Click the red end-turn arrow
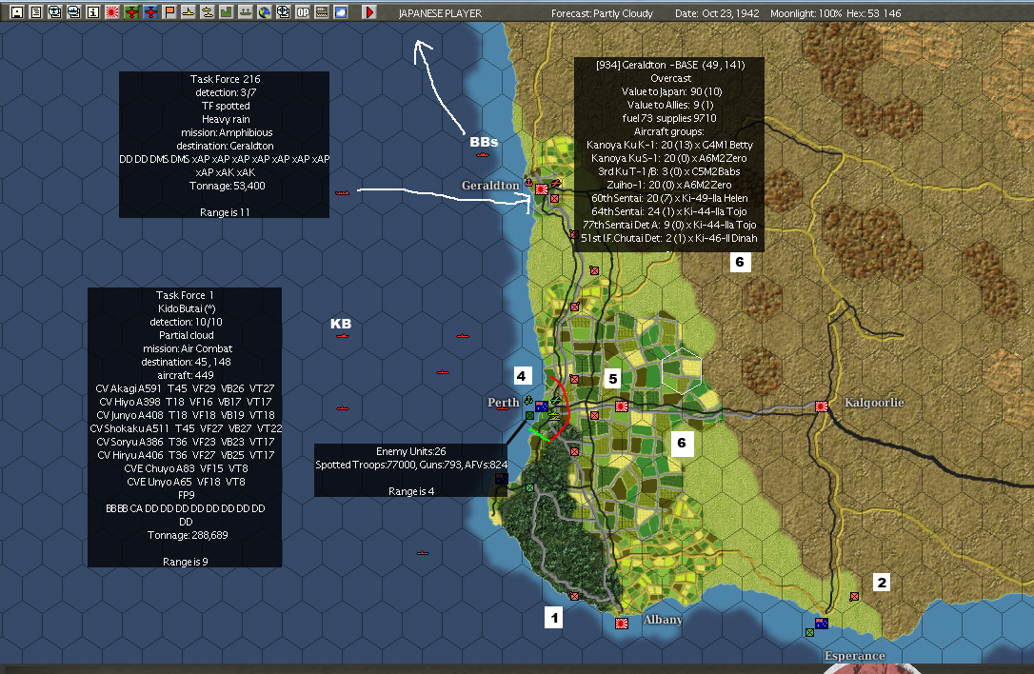The width and height of the screenshot is (1034, 674). click(369, 11)
